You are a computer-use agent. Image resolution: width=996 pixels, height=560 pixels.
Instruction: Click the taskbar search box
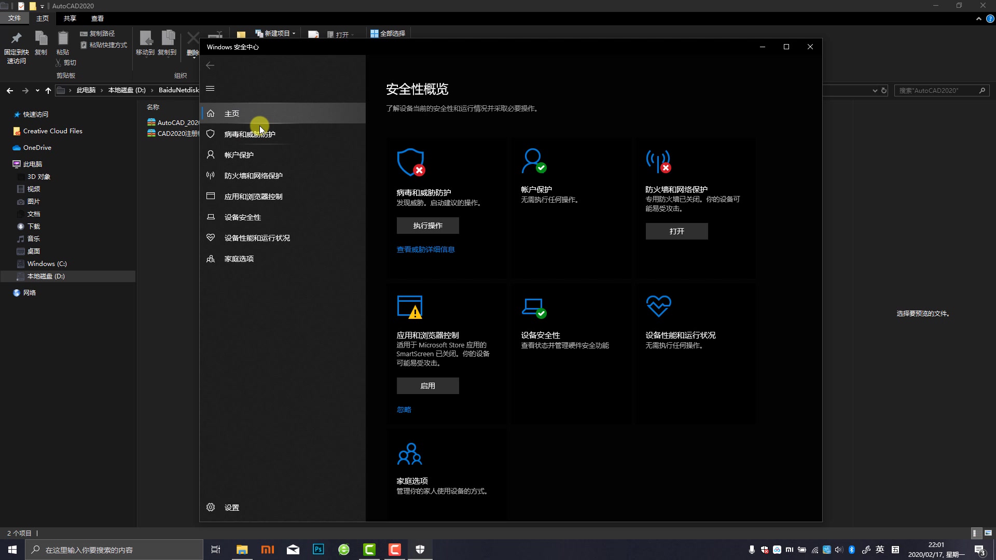114,550
